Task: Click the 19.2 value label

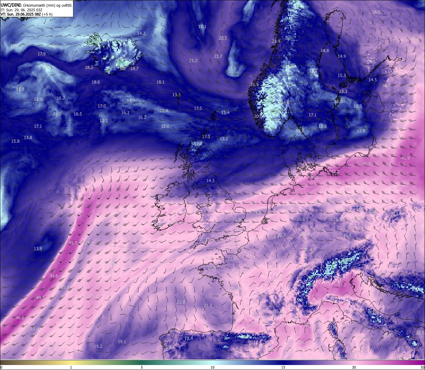Action: [98, 346]
